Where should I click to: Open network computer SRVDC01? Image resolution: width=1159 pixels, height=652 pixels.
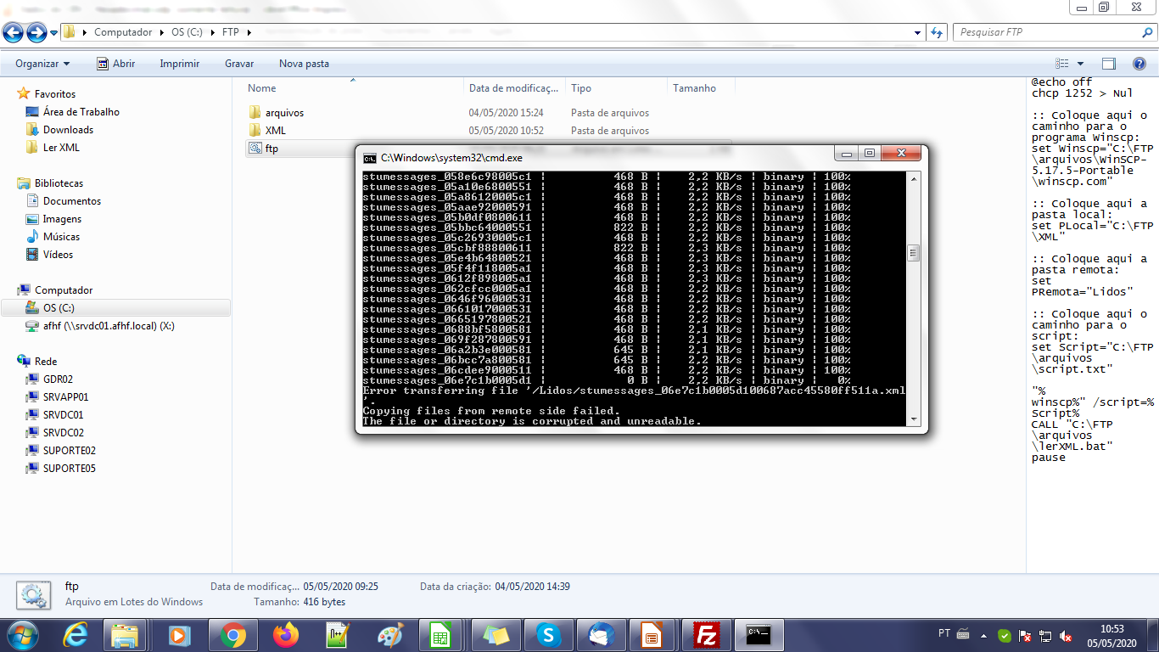(63, 415)
